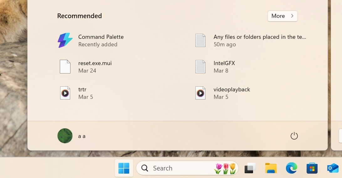
Task: Launch File Explorer from the taskbar
Action: 271,168
